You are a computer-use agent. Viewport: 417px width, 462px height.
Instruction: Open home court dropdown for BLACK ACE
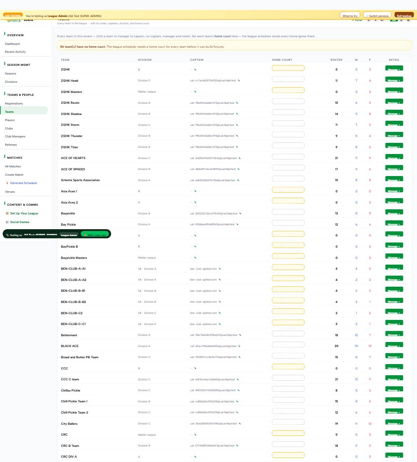288,345
